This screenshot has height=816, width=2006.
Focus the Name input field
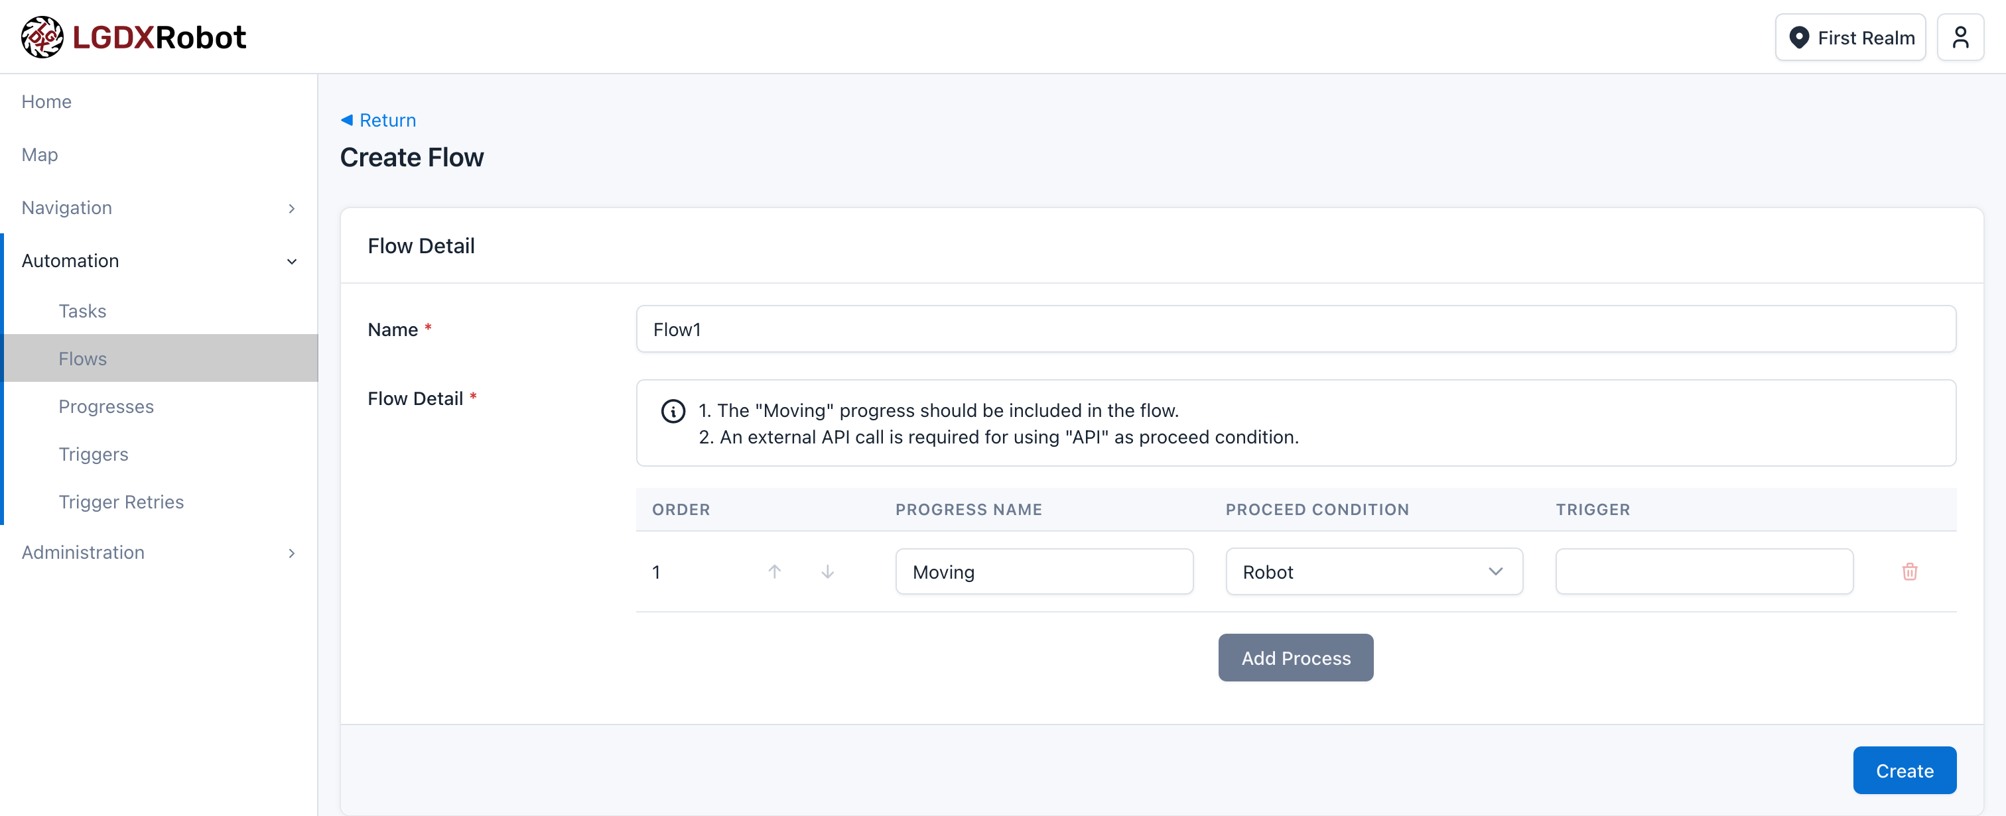[1296, 329]
